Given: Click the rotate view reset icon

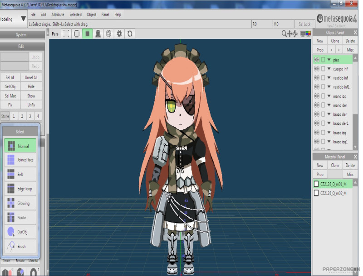Looking at the screenshot, I should tap(130, 33).
